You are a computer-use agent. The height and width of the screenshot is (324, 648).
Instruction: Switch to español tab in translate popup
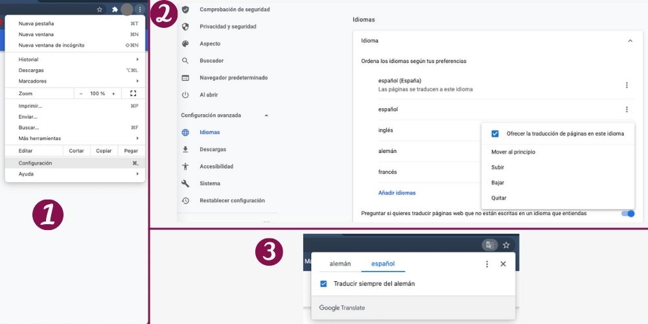383,264
